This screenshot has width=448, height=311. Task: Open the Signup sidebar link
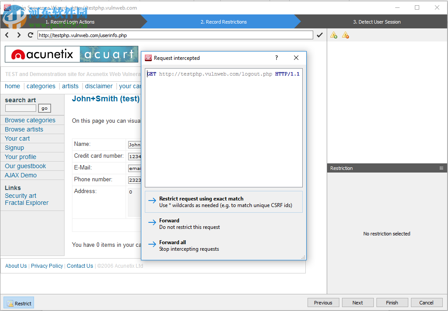14,148
